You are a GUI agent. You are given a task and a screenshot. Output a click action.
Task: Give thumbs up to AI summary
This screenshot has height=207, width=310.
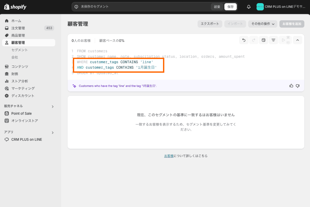click(291, 86)
